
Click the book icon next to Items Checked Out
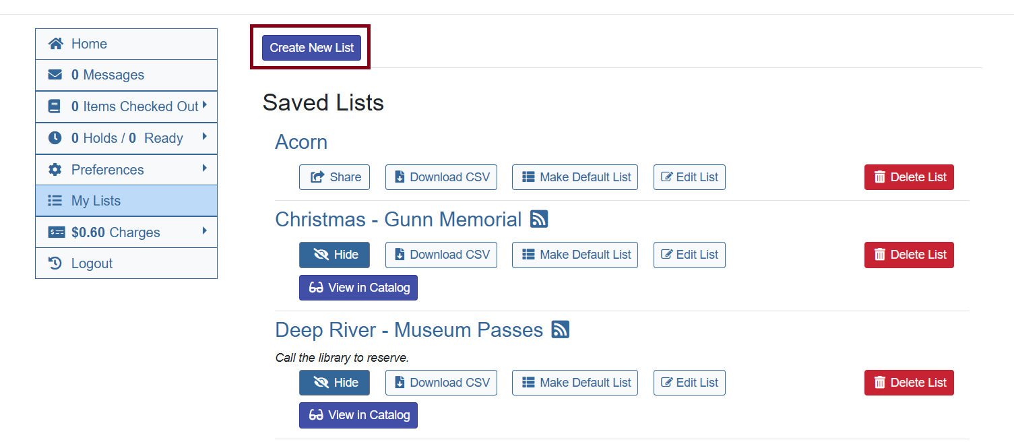pyautogui.click(x=54, y=106)
